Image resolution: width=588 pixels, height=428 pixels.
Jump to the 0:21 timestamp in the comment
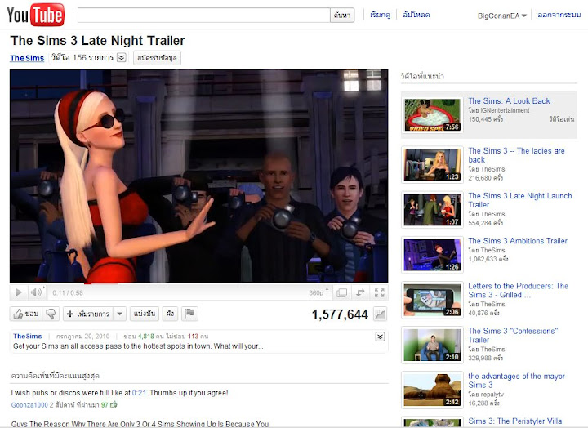pos(139,393)
